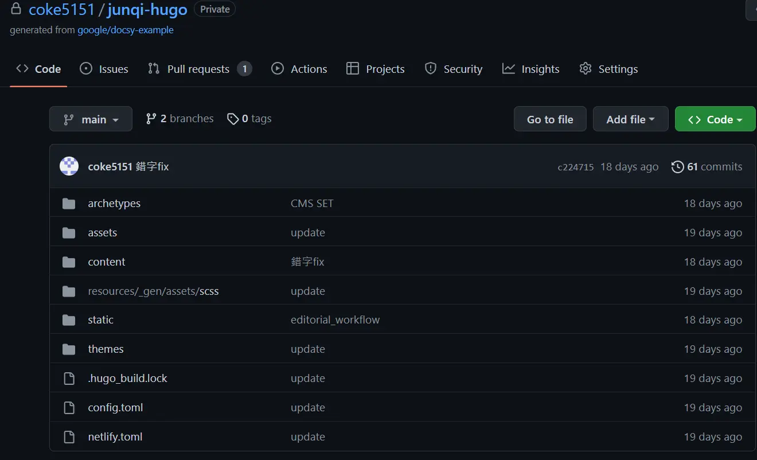Image resolution: width=757 pixels, height=460 pixels.
Task: Click the 18 days ago timestamp in commit header
Action: coord(629,167)
